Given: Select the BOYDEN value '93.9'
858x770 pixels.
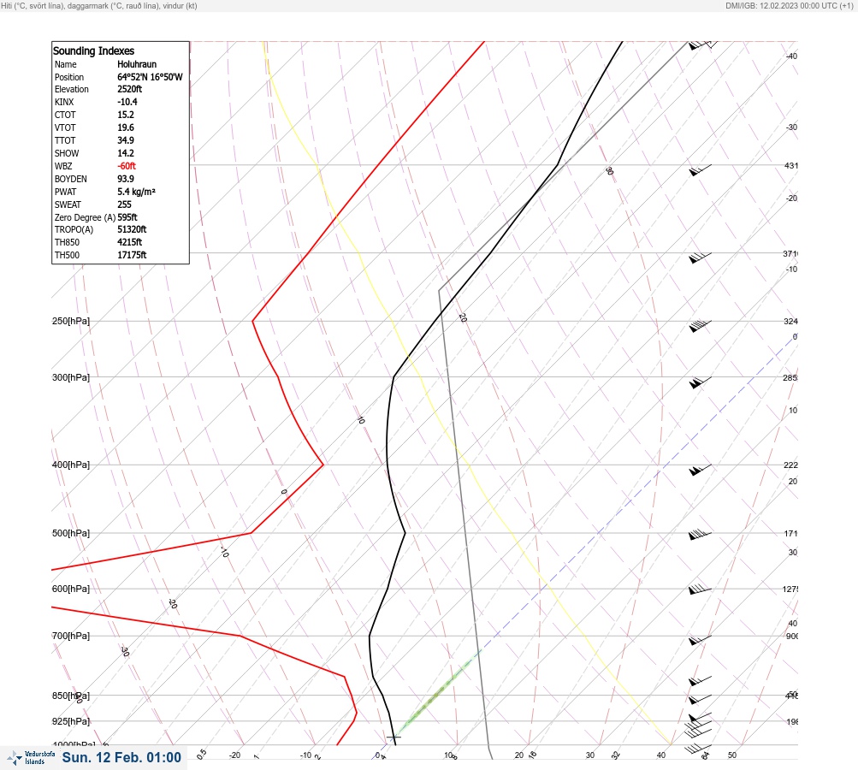Looking at the screenshot, I should 126,179.
